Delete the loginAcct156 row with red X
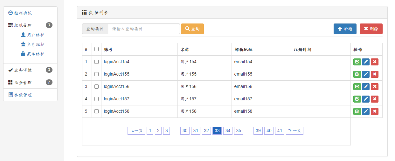This screenshot has width=395, height=161. [375, 86]
